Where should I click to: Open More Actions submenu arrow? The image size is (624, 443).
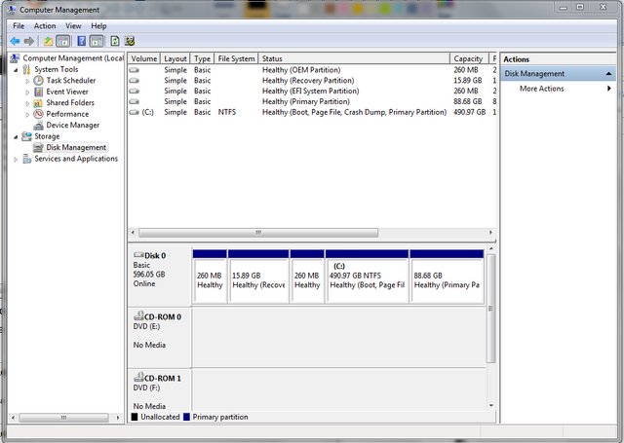(x=608, y=89)
